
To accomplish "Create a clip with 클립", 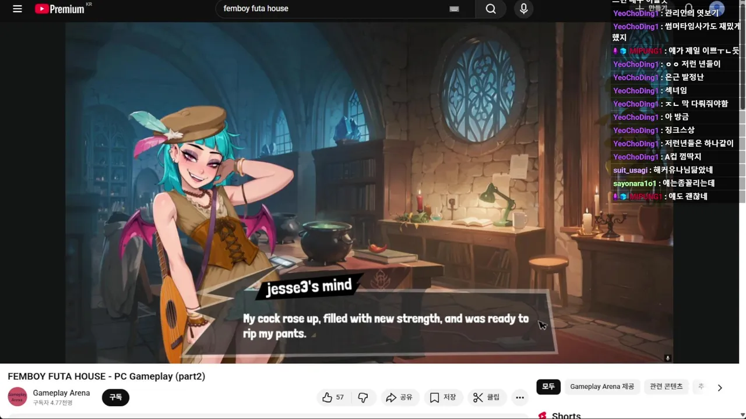I will click(487, 397).
